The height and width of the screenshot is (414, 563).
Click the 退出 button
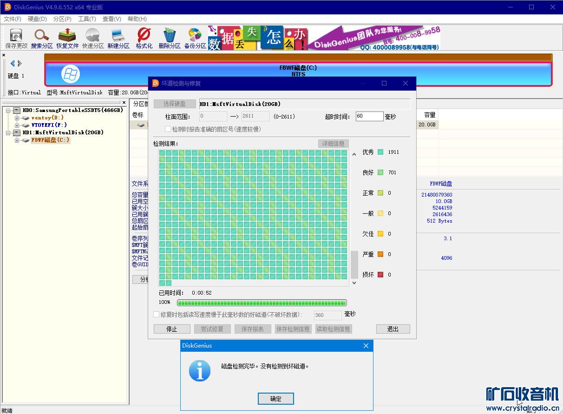pyautogui.click(x=393, y=329)
